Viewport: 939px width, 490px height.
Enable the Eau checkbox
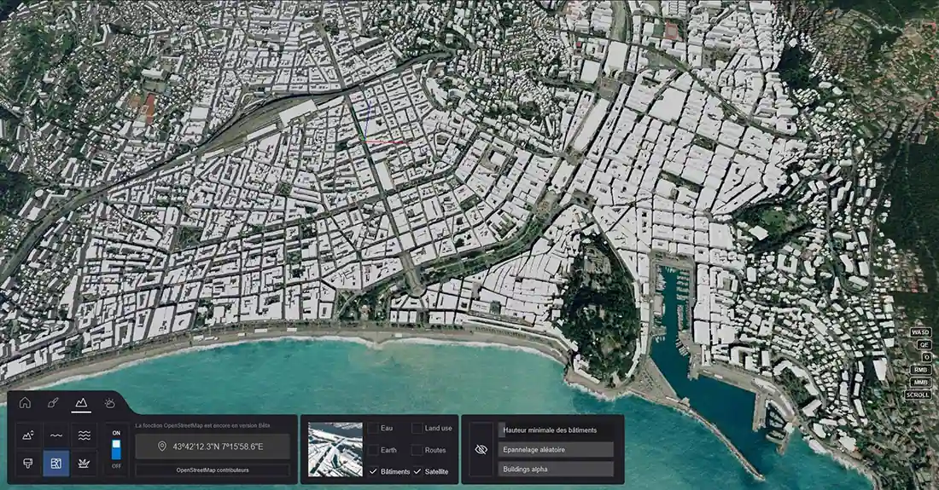click(x=373, y=429)
